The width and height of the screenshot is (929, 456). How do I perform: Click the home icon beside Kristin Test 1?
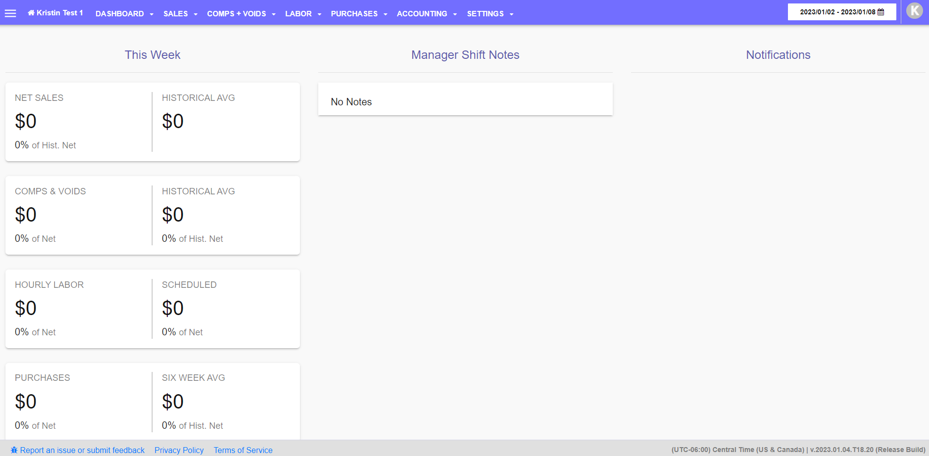31,13
